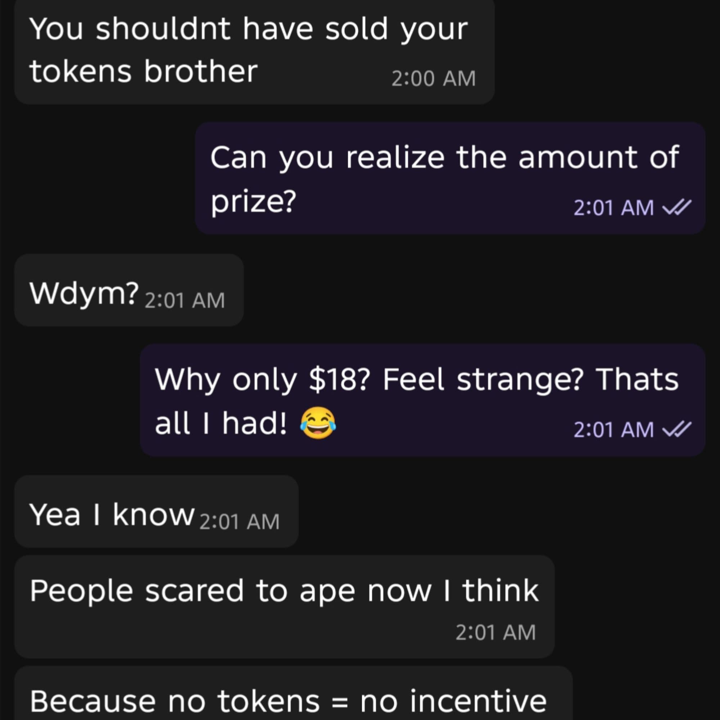Click the timestamp beside "Wdym?"

point(185,300)
